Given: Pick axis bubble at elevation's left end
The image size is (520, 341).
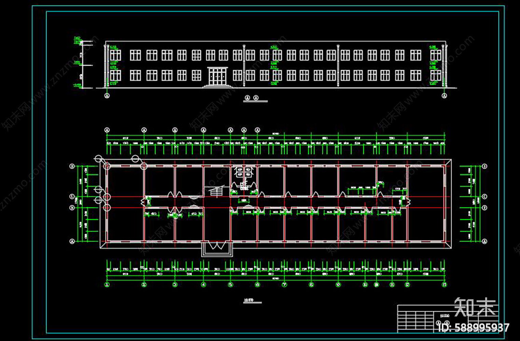Looking at the screenshot, I should [x=107, y=96].
